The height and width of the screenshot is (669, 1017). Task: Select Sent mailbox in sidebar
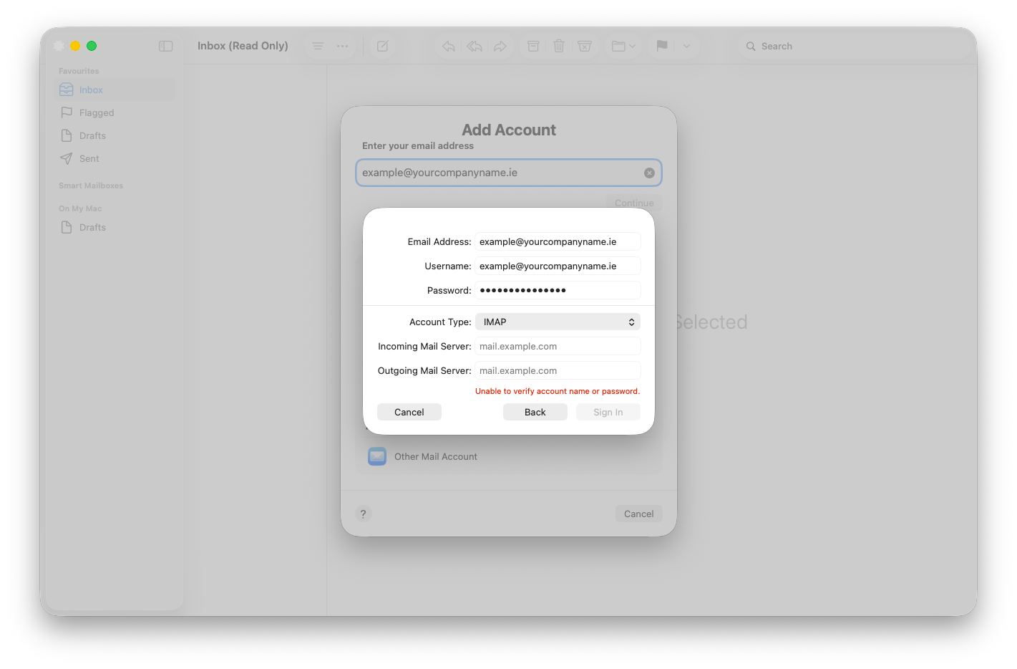(x=89, y=159)
